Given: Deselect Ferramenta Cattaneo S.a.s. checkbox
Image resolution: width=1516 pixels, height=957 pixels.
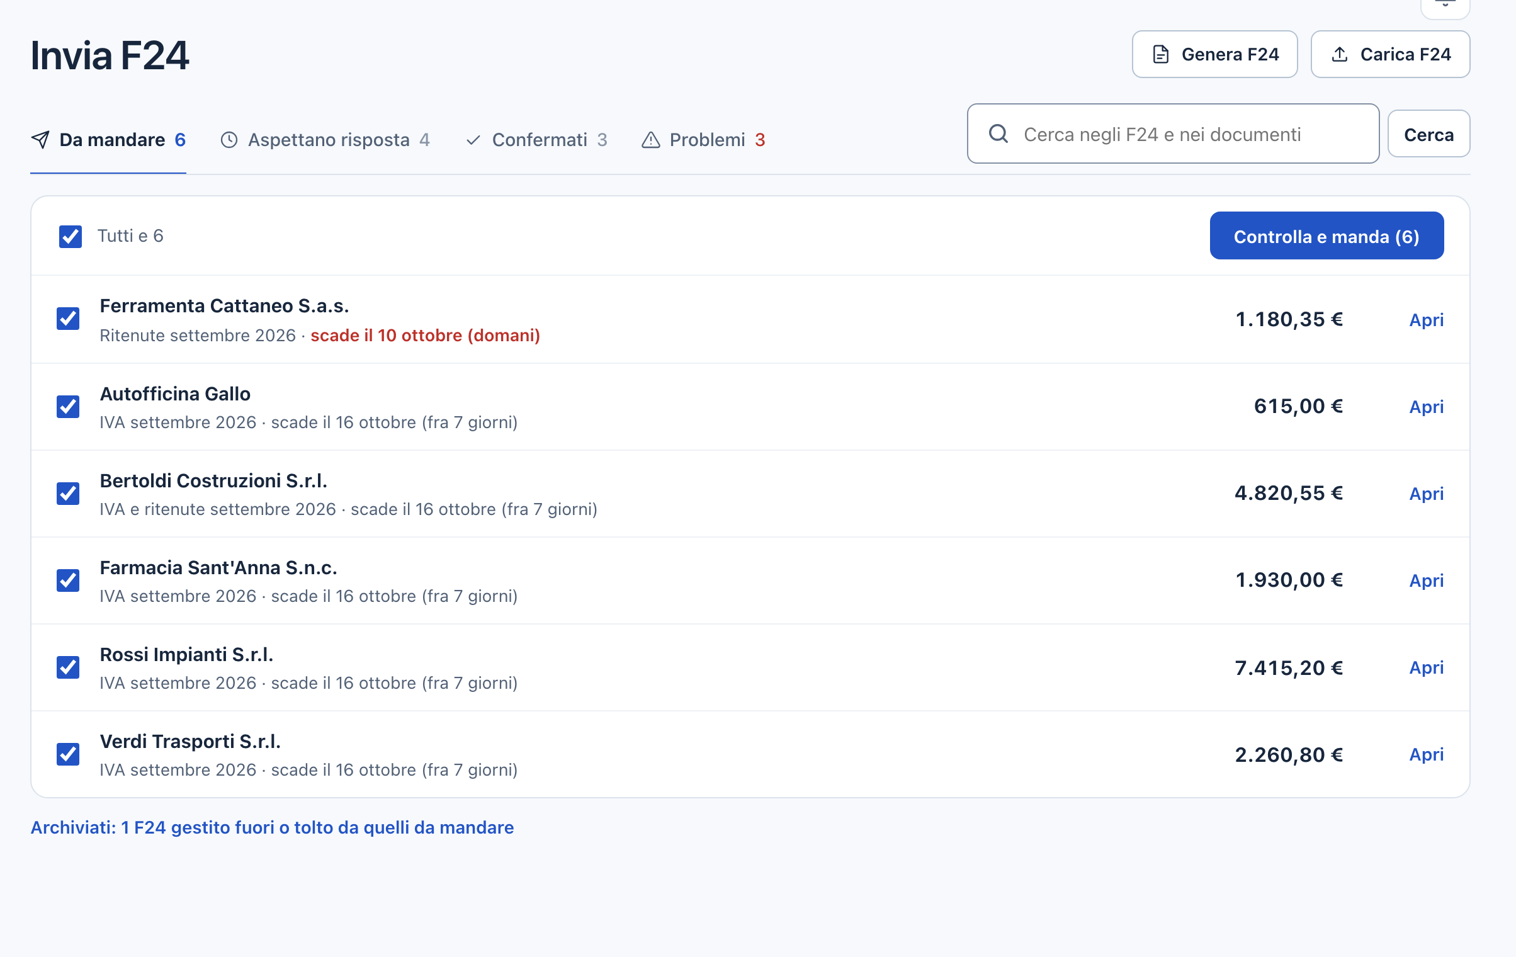Looking at the screenshot, I should [68, 319].
